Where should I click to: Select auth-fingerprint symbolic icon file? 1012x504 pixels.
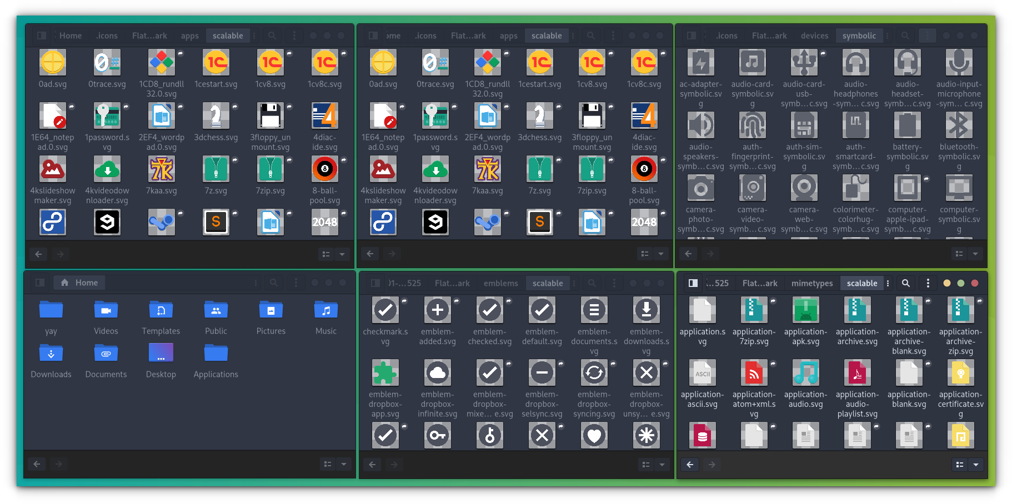click(752, 125)
